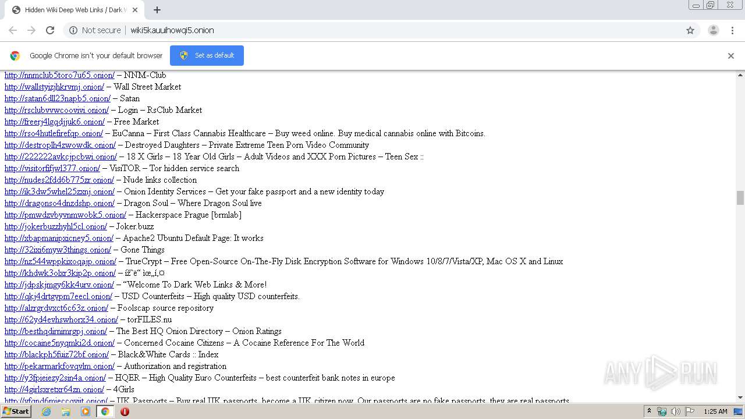This screenshot has height=419, width=745.
Task: Click the text 'Joker.buzz'
Action: (135, 226)
